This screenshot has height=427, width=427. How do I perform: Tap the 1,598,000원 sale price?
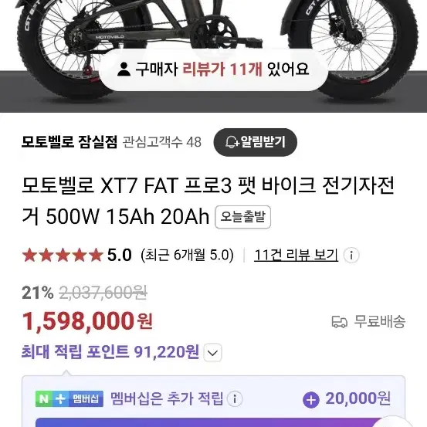click(x=87, y=321)
